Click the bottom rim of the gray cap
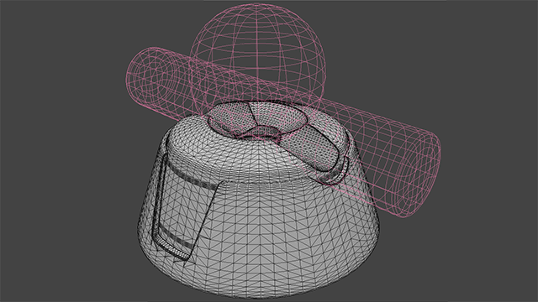This screenshot has height=302, width=538. [x=260, y=291]
